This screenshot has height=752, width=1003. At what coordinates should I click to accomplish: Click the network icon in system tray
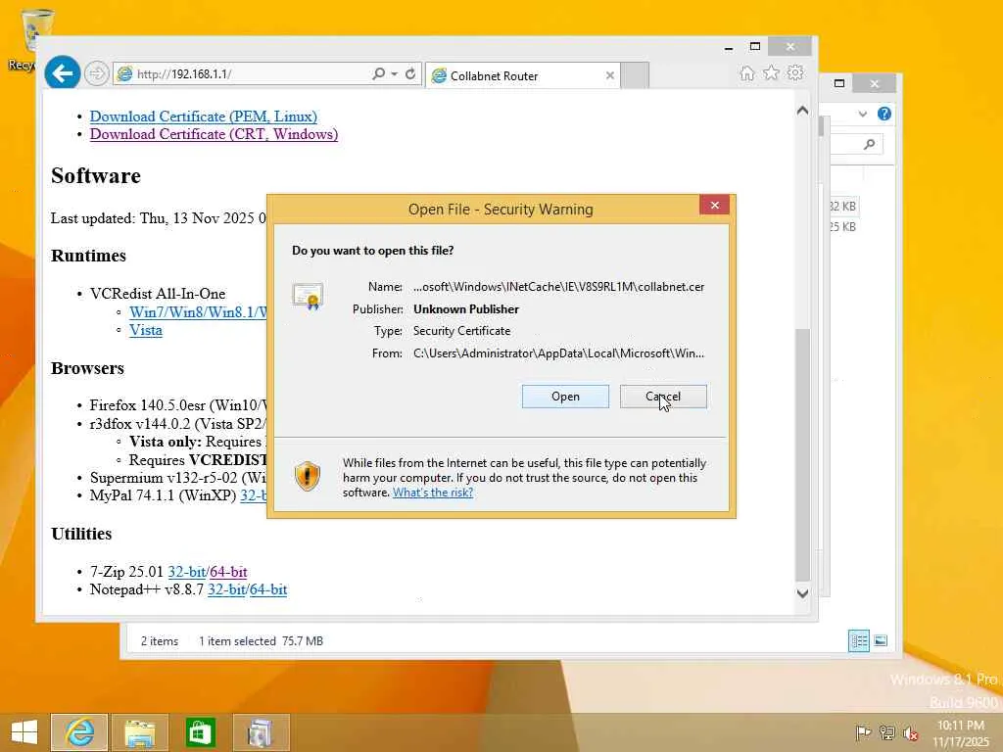coord(887,732)
